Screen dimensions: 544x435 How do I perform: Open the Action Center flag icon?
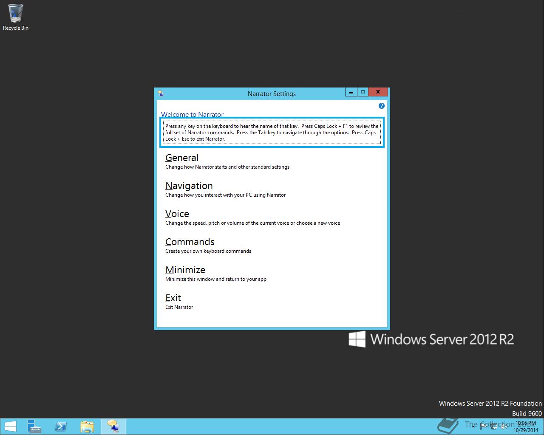[x=483, y=426]
